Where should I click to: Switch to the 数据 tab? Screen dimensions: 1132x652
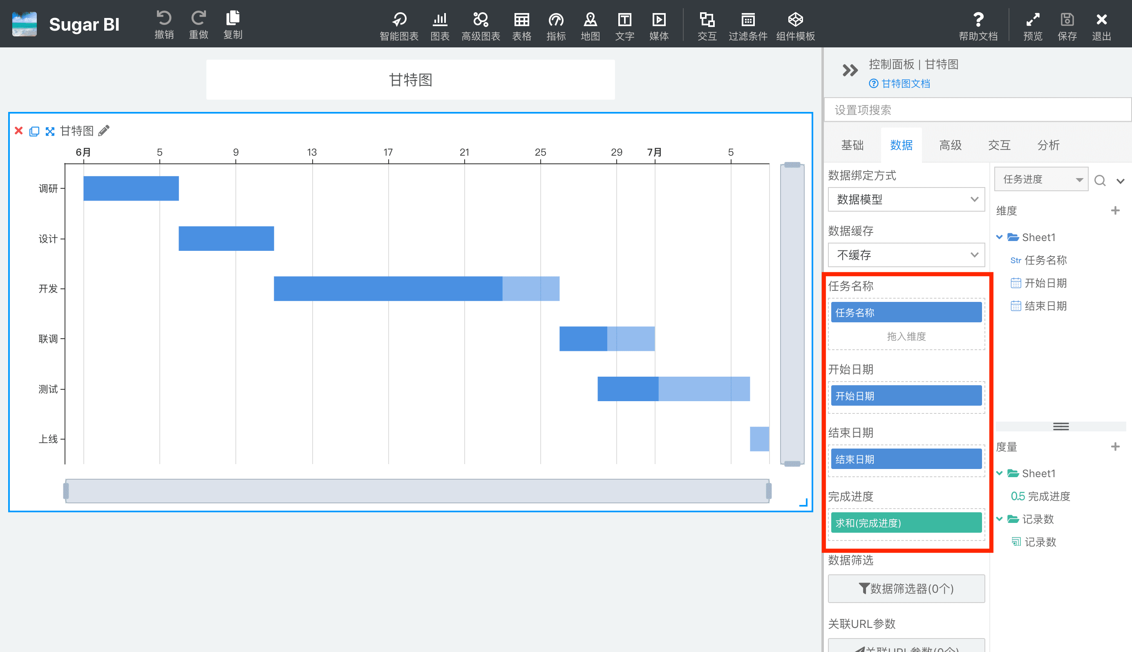click(x=901, y=145)
